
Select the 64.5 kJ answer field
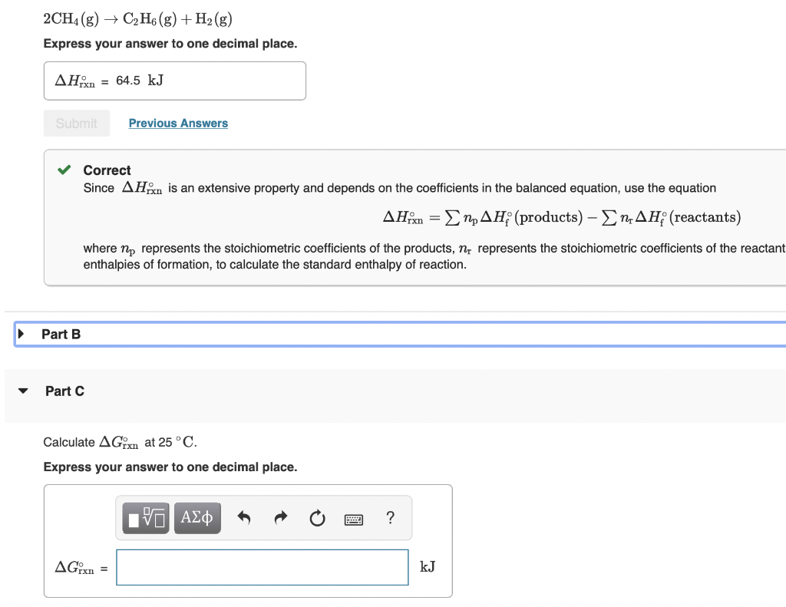(174, 80)
